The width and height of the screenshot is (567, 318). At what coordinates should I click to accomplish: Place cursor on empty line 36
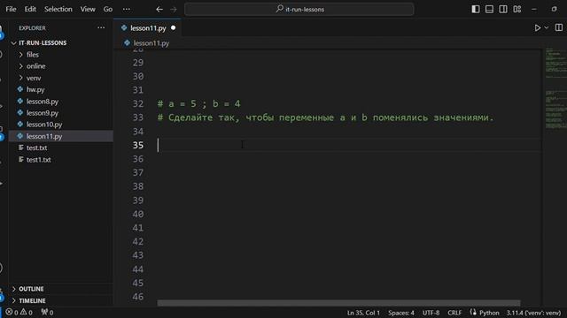pyautogui.click(x=349, y=159)
